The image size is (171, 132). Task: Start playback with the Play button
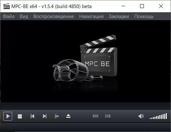(8, 116)
